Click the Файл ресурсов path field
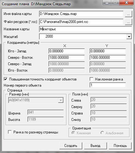Screen dimensions: 135x153 pos(81,22)
